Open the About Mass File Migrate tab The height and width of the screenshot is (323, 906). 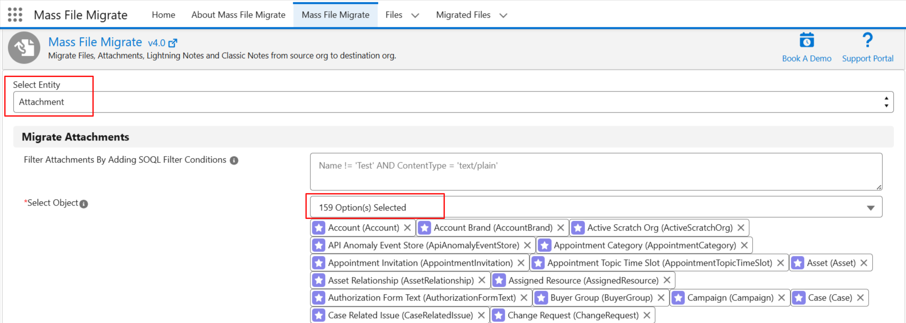click(x=238, y=15)
